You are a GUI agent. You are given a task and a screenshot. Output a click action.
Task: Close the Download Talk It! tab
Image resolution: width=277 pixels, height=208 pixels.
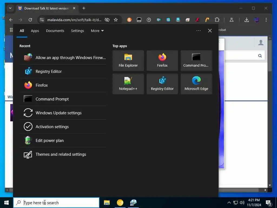pyautogui.click(x=74, y=8)
